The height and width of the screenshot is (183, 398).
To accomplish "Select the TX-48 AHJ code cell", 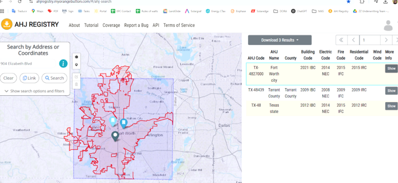I will pyautogui.click(x=256, y=105).
